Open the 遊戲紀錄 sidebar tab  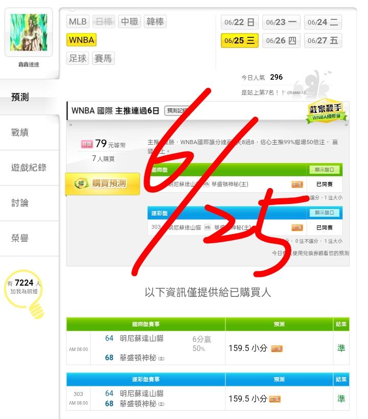point(30,168)
